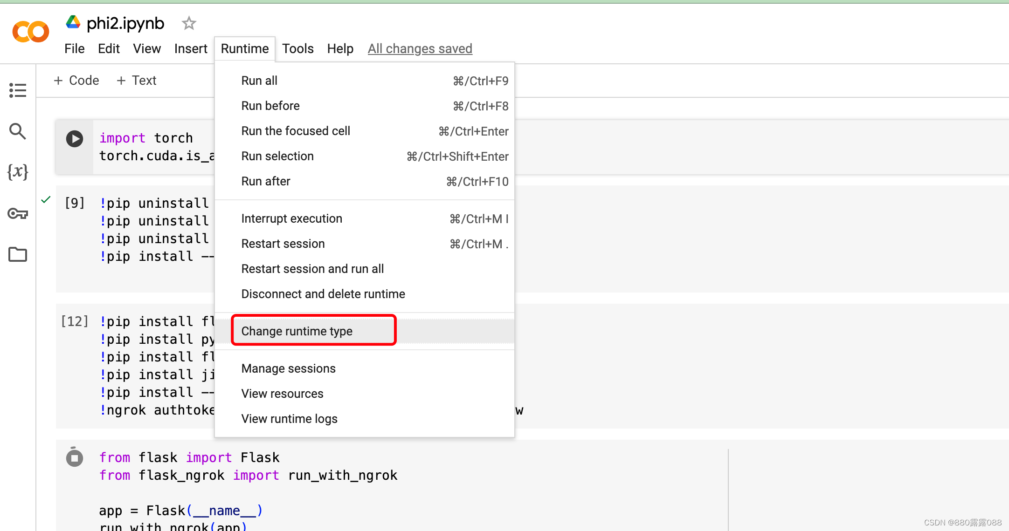Screen dimensions: 1009x531
Task: Open the Tools menu
Action: 297,48
